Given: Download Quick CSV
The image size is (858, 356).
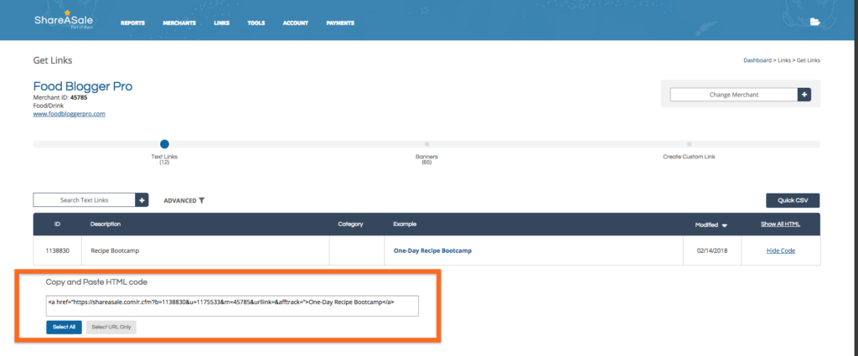Looking at the screenshot, I should pyautogui.click(x=793, y=201).
